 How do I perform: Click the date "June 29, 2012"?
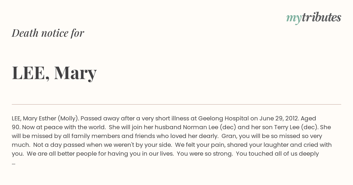(x=278, y=119)
